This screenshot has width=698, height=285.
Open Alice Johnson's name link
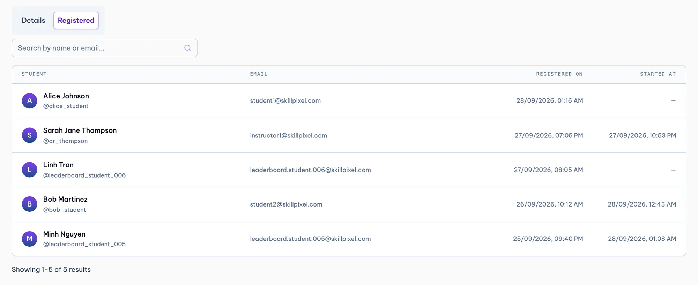click(x=66, y=96)
